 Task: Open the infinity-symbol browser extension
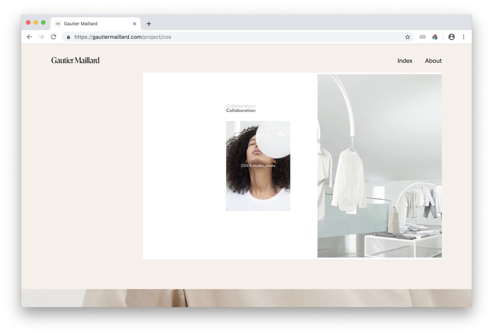click(x=423, y=37)
